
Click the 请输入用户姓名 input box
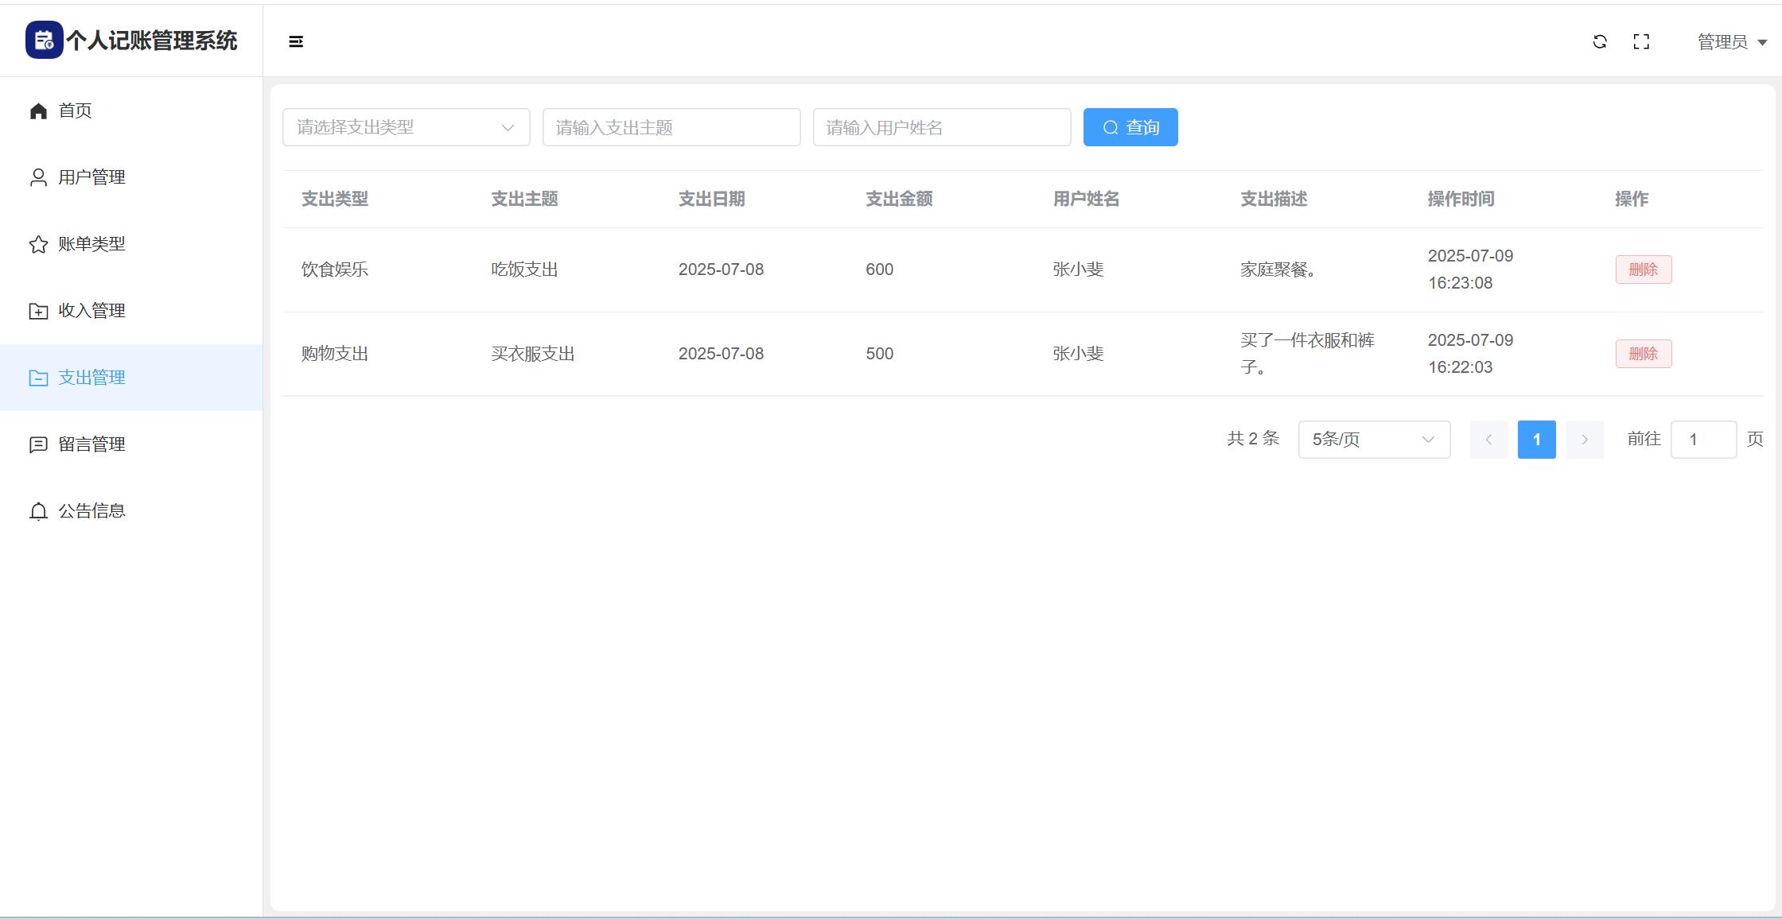(x=941, y=127)
